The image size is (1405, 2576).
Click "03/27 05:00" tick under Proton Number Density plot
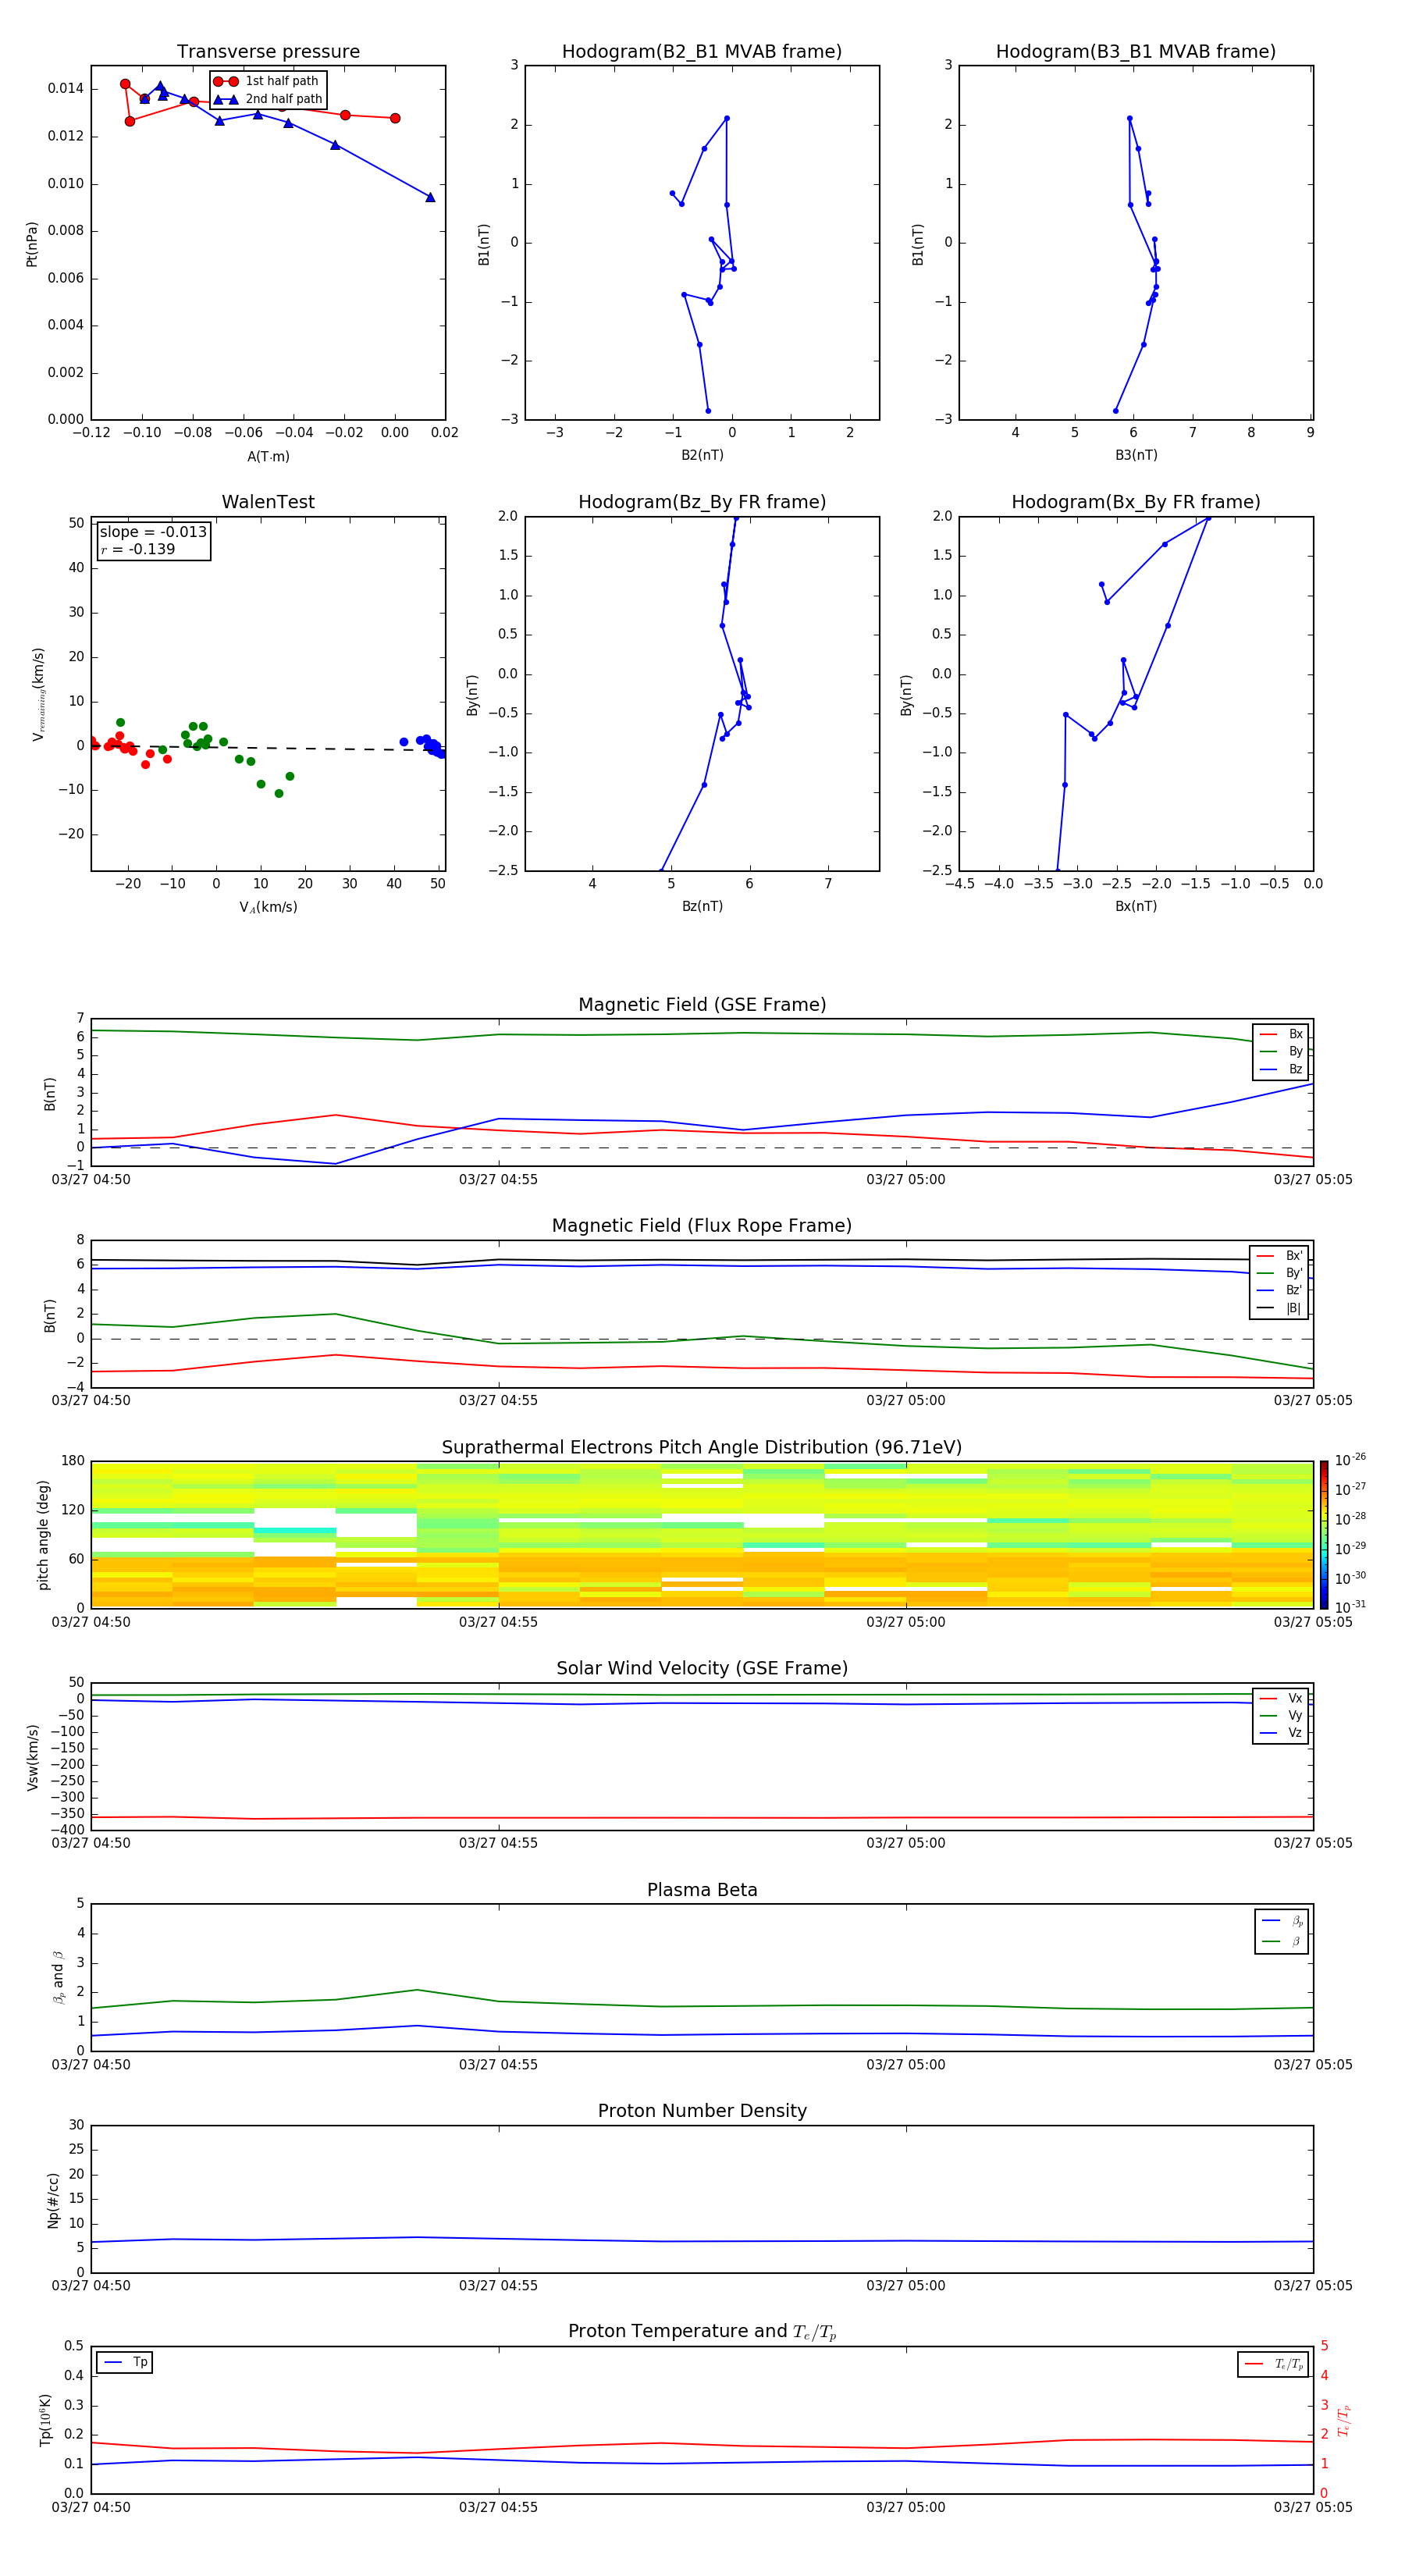coord(905,2286)
